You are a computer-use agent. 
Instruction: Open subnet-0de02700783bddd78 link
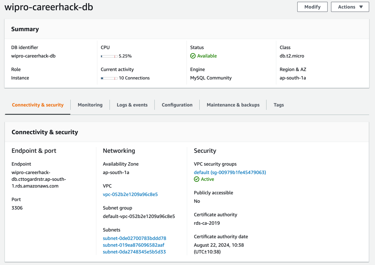[x=134, y=238]
